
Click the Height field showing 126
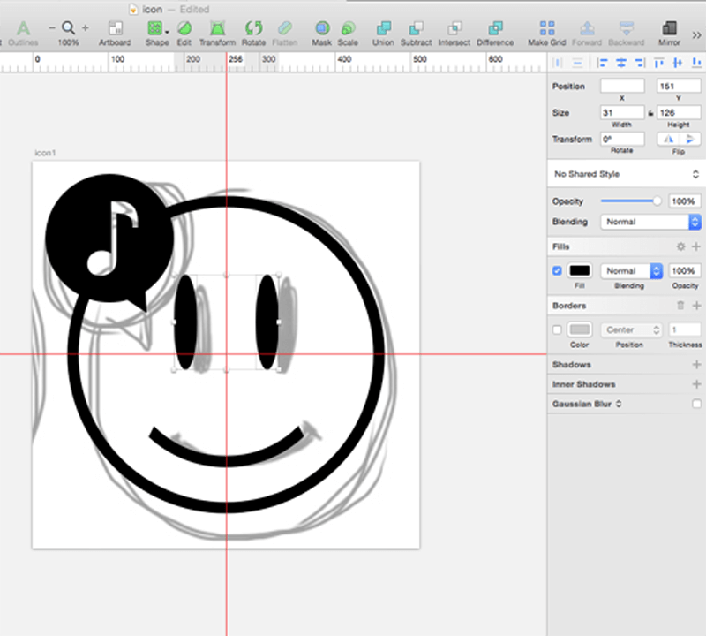pos(679,112)
